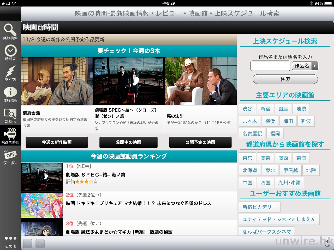Open the 清須会議 movie thumbnail
The image size is (334, 250).
(57, 81)
